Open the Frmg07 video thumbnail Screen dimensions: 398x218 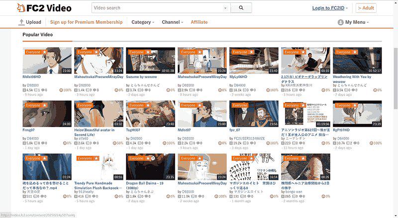tap(47, 114)
